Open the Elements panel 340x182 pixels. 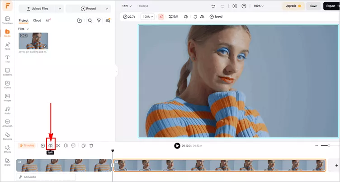pyautogui.click(x=7, y=136)
